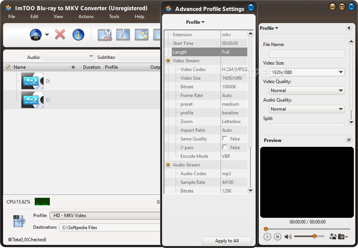Image resolution: width=358 pixels, height=248 pixels.
Task: Collapse the Video Stream group
Action: [168, 60]
